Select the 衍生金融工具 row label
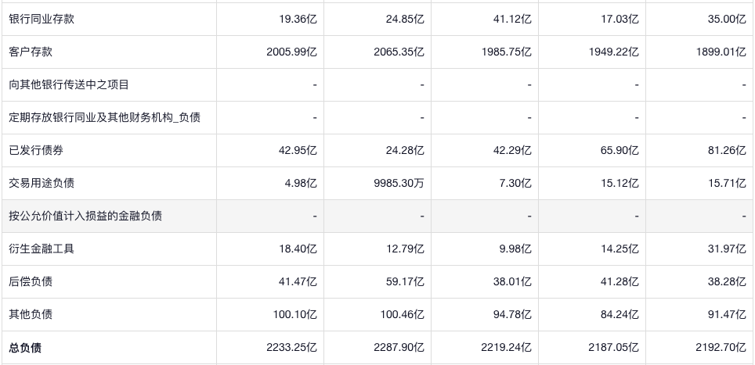 42,249
